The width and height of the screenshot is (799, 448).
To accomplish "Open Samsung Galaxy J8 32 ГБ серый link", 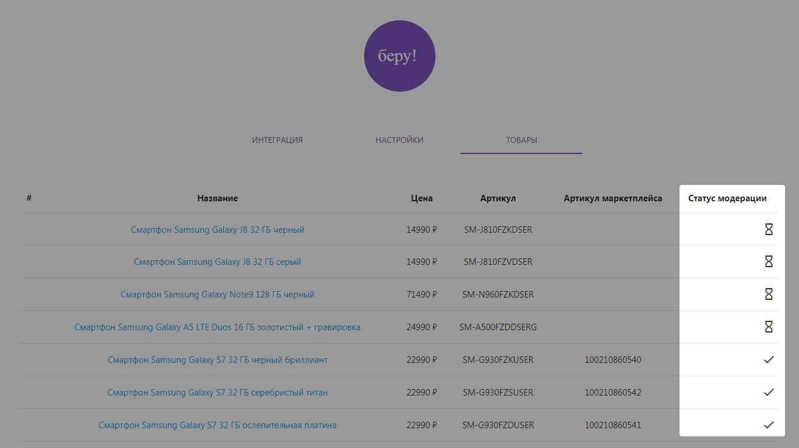I will click(217, 262).
